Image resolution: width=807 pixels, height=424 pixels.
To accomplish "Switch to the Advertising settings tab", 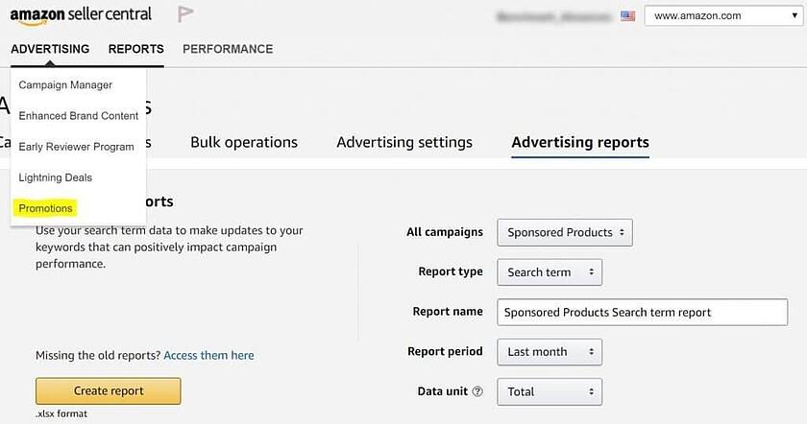I will pyautogui.click(x=404, y=142).
